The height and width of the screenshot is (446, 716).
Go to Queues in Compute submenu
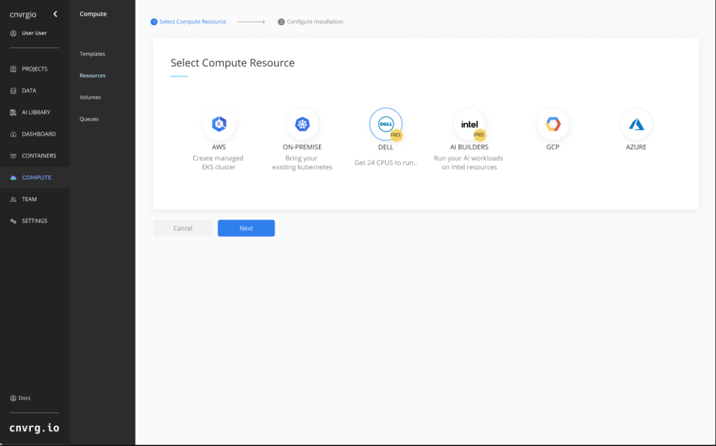(x=89, y=119)
